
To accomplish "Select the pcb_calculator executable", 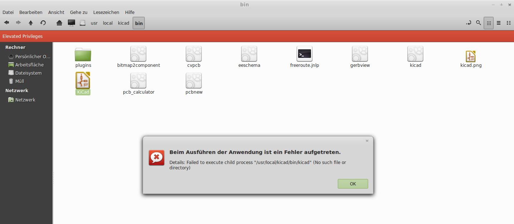I will tap(138, 84).
